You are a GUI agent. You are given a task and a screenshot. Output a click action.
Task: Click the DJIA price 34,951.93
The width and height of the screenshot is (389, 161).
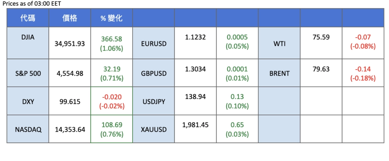point(70,44)
